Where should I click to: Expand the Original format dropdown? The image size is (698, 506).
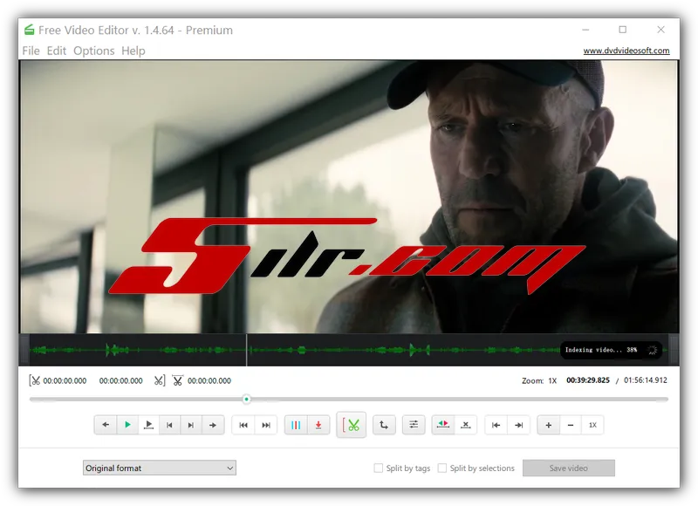[160, 468]
